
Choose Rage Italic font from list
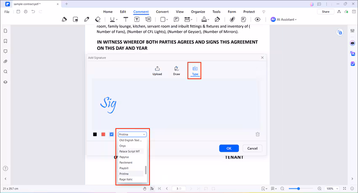point(131,179)
